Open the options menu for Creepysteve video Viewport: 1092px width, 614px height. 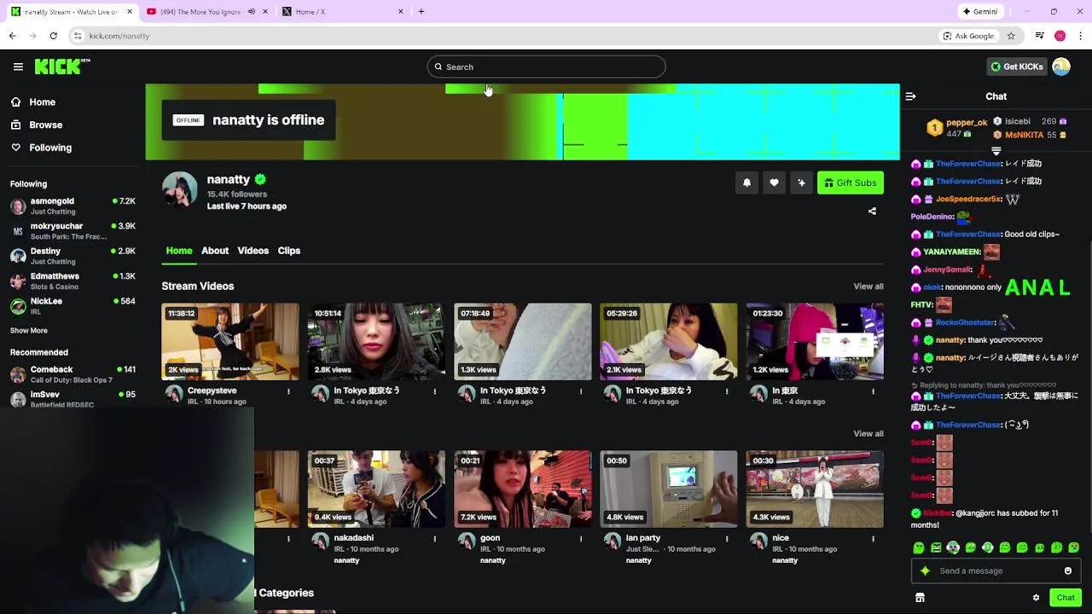point(288,391)
